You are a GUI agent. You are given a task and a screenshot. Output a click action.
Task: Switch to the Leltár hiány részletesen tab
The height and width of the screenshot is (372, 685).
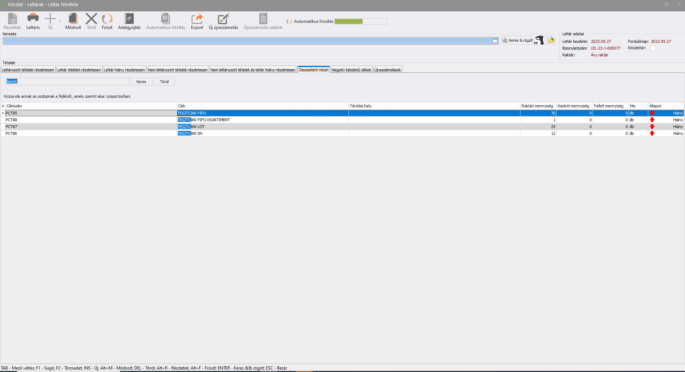[x=124, y=70]
